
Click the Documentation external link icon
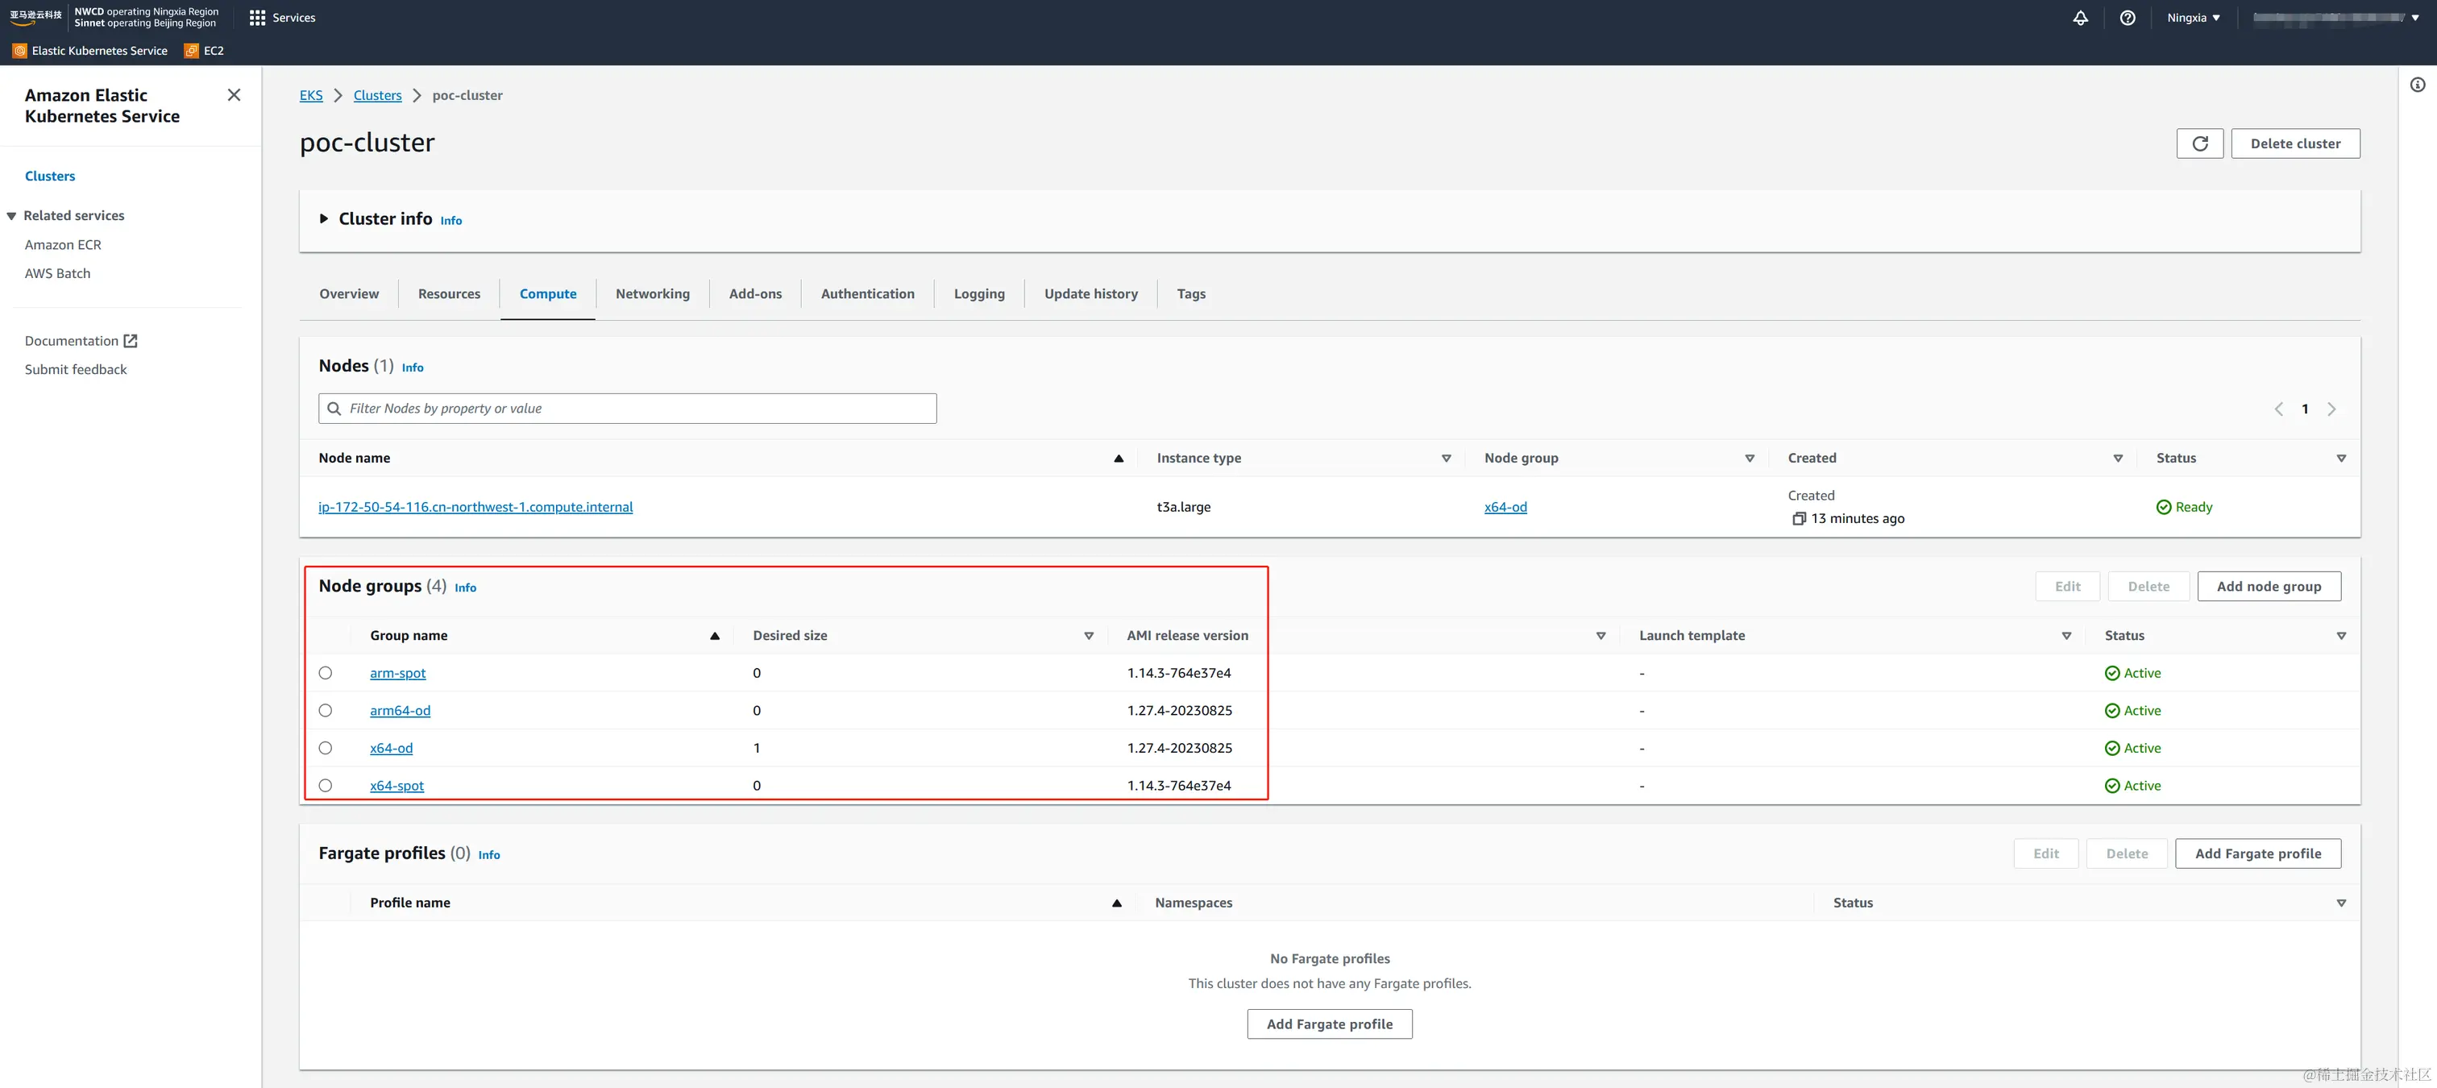pyautogui.click(x=131, y=341)
